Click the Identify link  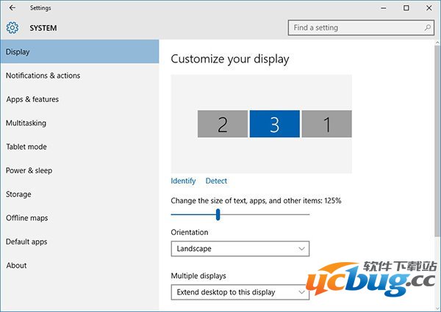pos(183,181)
